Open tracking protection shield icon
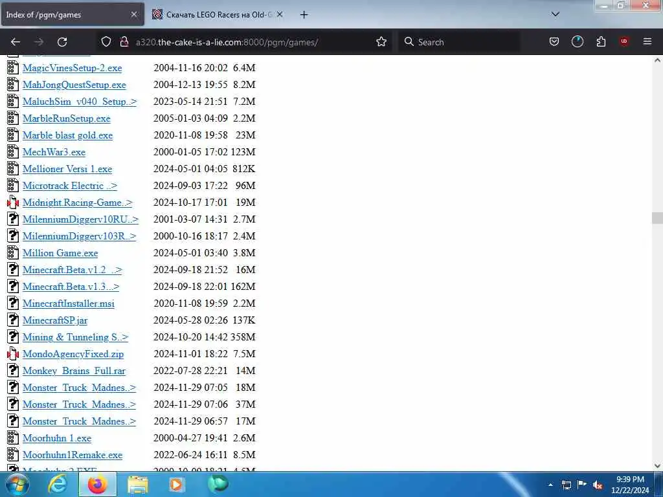 106,42
